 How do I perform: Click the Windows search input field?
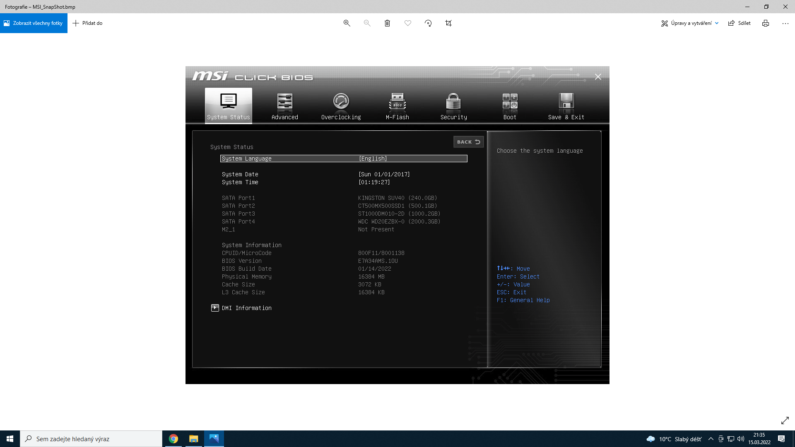[x=91, y=439]
